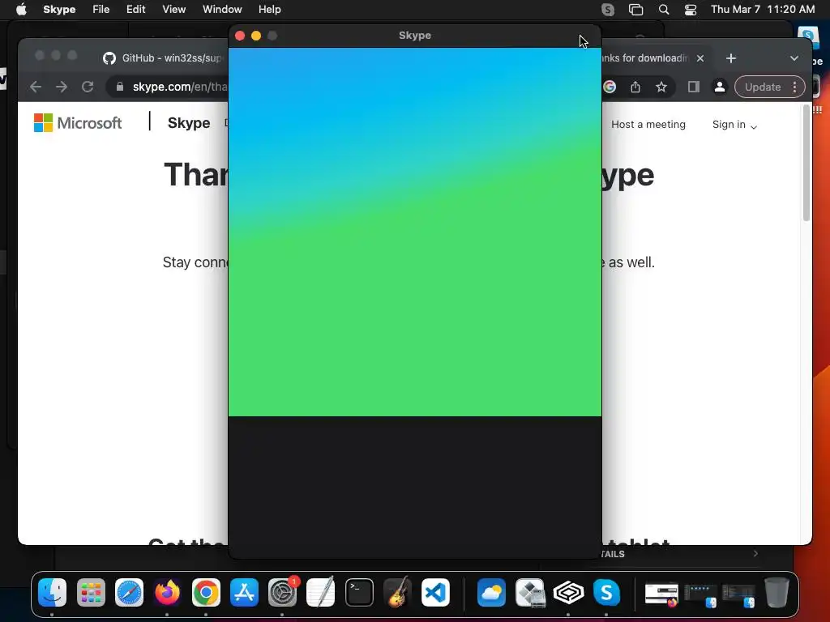Screen dimensions: 830x622
Task: Close the Thanks for downloading tab
Action: click(x=700, y=58)
